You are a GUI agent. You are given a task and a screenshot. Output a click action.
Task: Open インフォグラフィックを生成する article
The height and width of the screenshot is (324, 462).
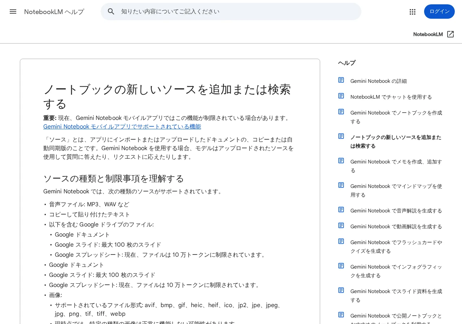(x=396, y=271)
